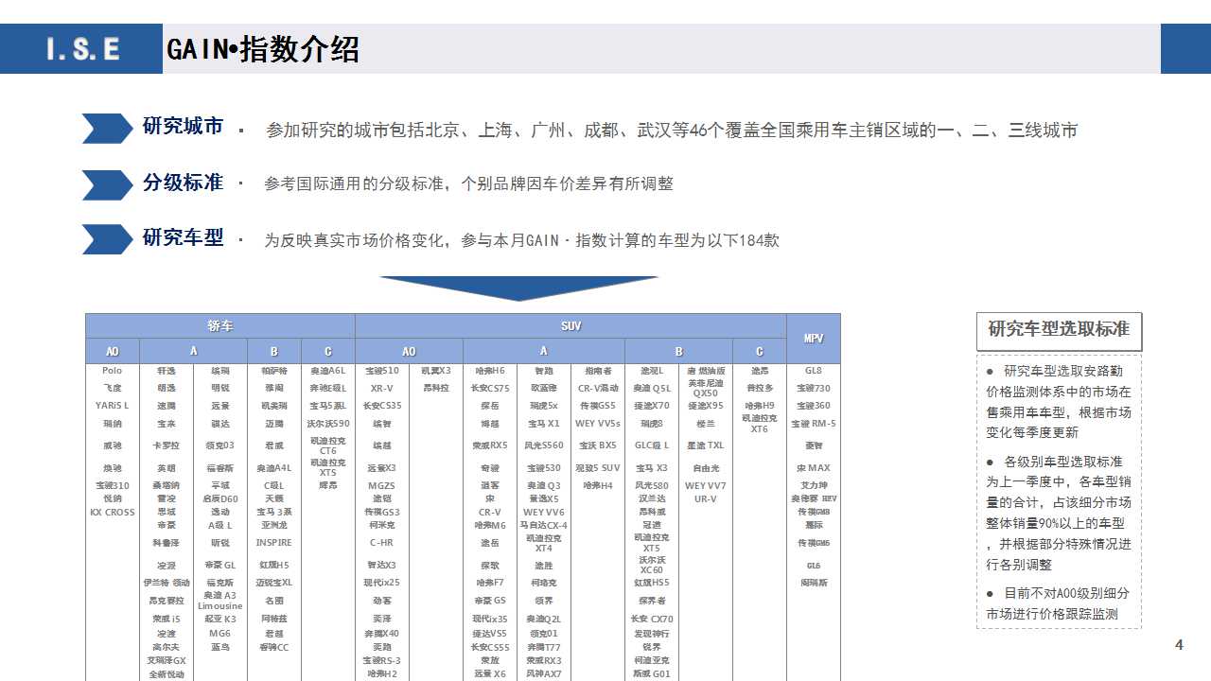The width and height of the screenshot is (1211, 681).
Task: Select the 宝马 X1 cell
Action: tap(543, 424)
